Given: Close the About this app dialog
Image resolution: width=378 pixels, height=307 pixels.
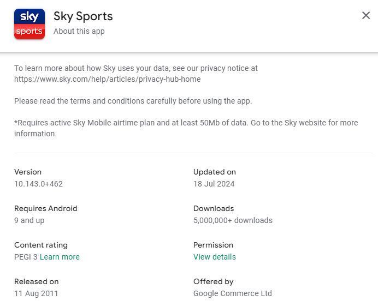Looking at the screenshot, I should point(366,15).
